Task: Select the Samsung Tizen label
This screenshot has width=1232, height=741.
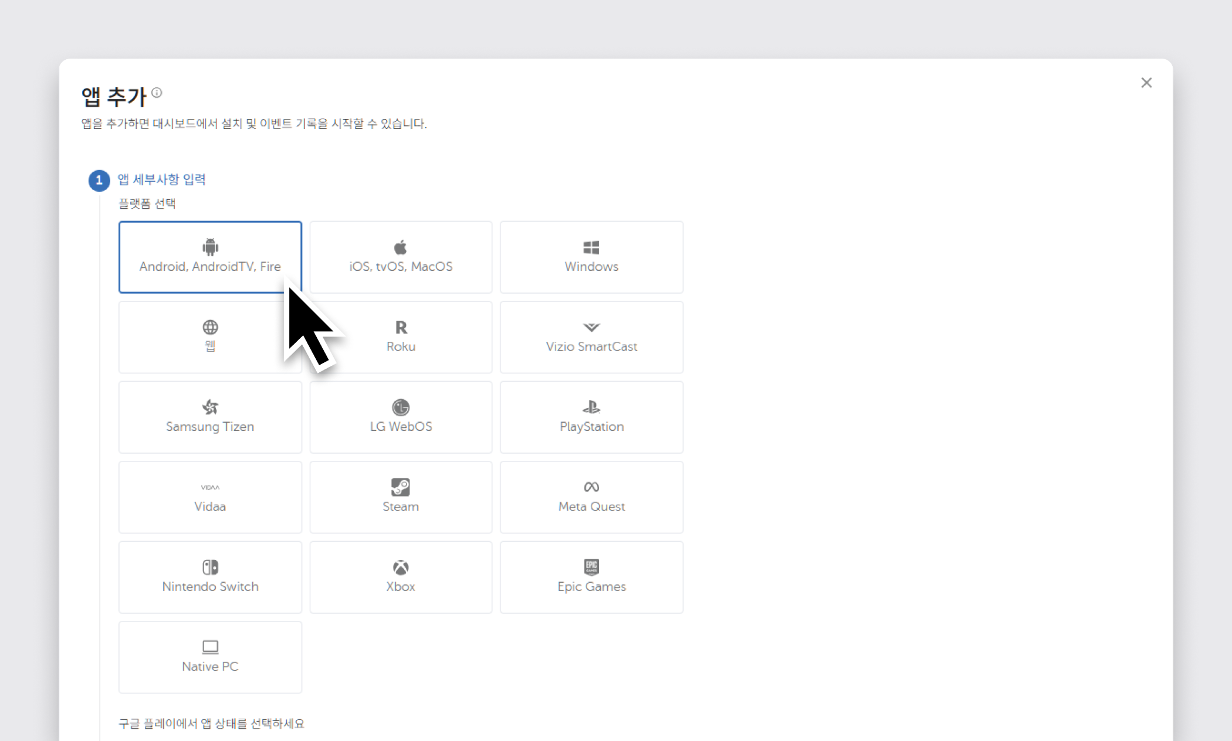Action: click(210, 426)
